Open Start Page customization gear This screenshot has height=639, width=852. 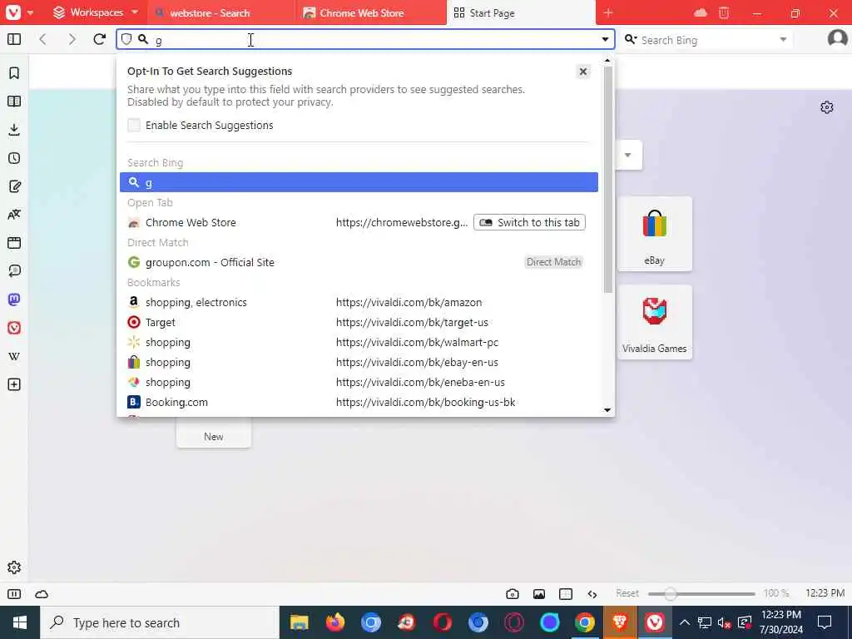coord(826,107)
